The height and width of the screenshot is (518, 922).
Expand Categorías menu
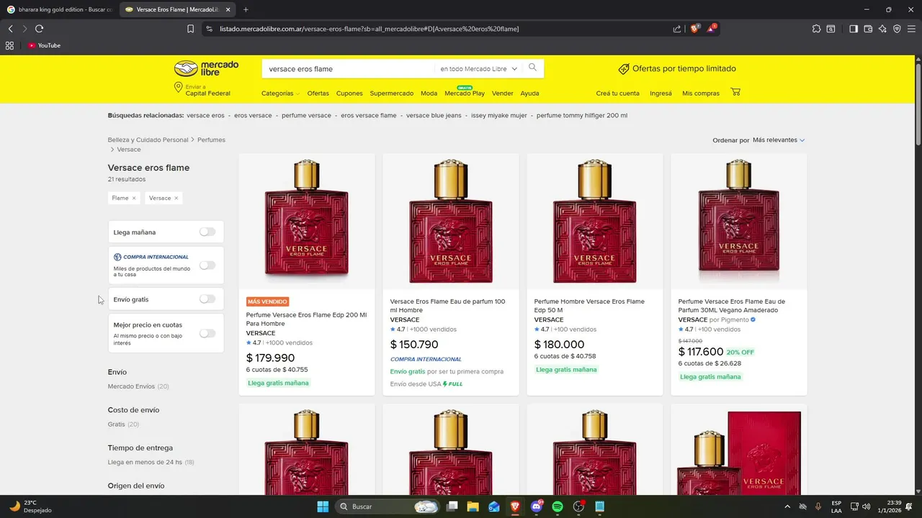[x=280, y=94]
